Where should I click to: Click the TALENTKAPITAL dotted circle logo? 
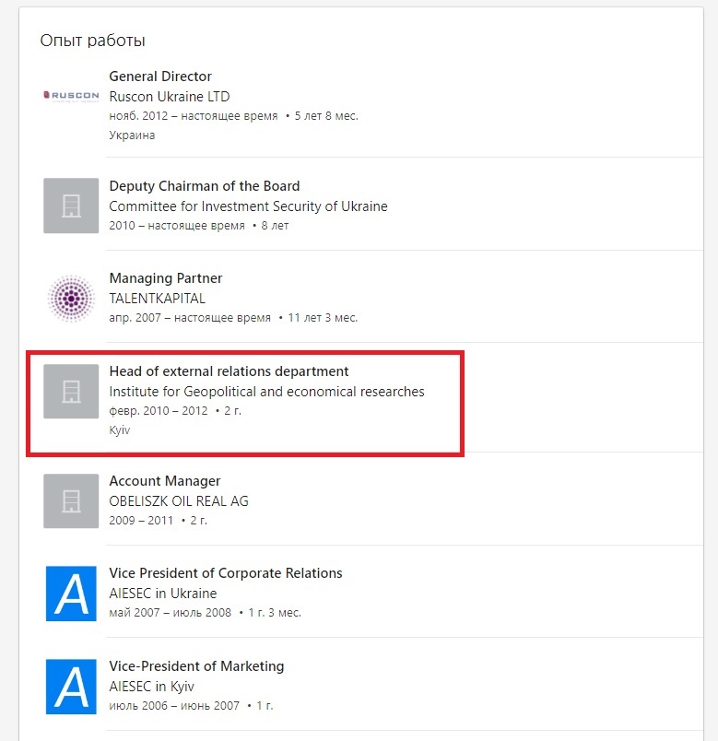71,298
